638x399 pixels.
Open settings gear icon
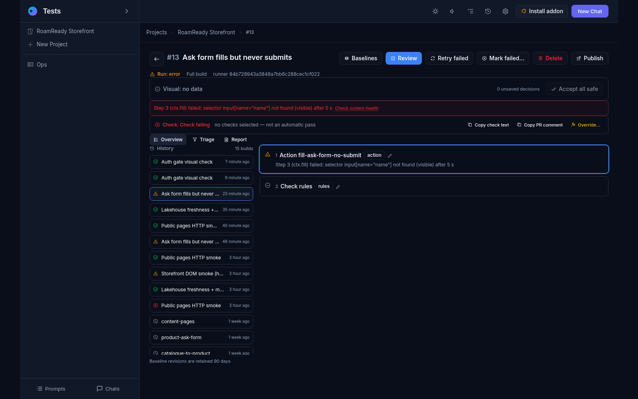click(x=505, y=11)
